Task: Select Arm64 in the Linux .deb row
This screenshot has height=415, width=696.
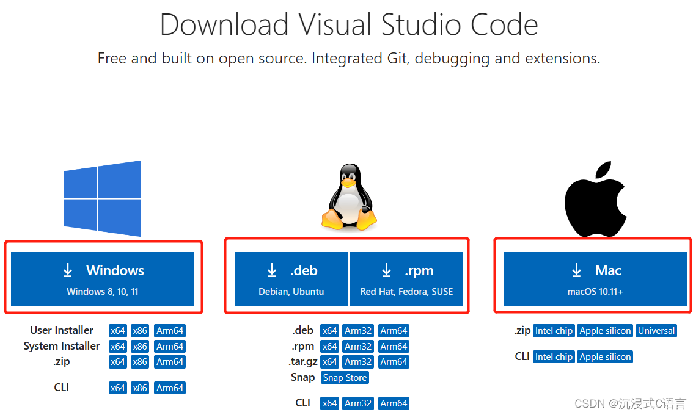Action: point(394,331)
